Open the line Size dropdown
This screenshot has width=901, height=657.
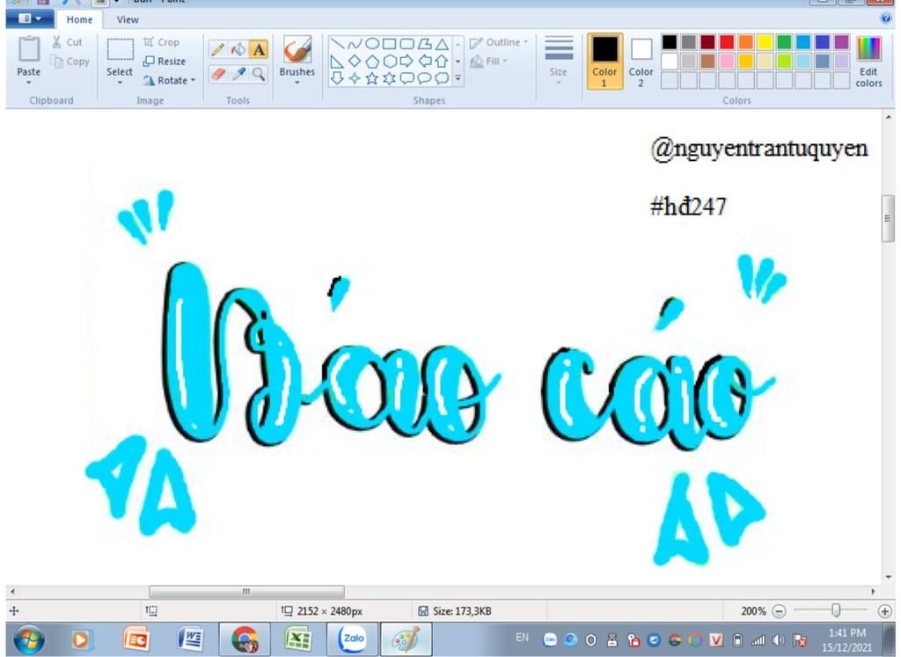[x=558, y=62]
